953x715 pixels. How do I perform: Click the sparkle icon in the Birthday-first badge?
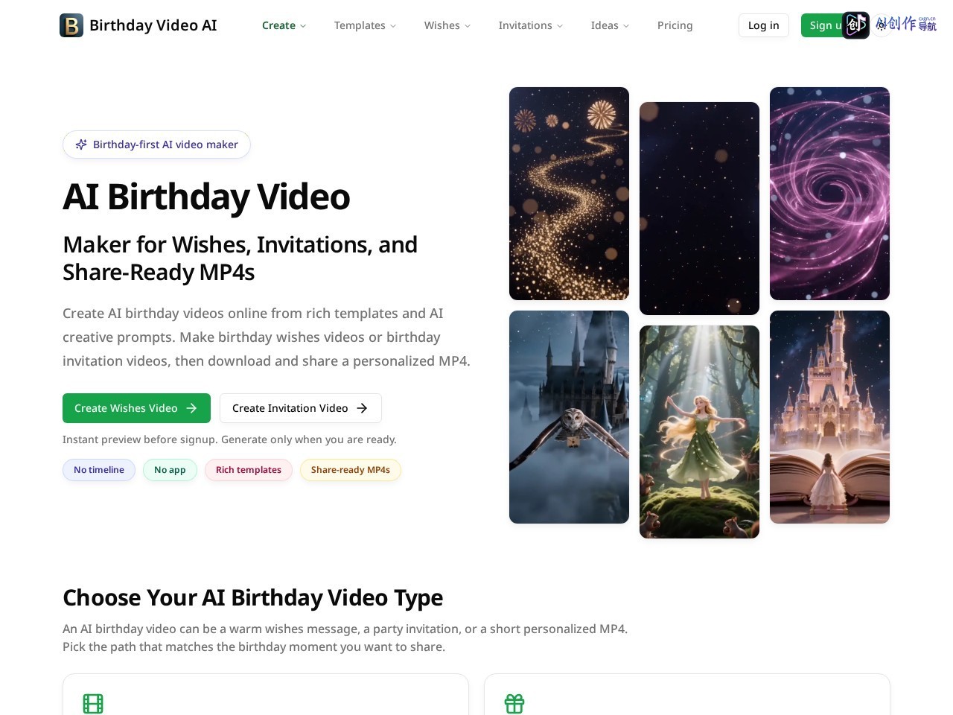click(81, 144)
